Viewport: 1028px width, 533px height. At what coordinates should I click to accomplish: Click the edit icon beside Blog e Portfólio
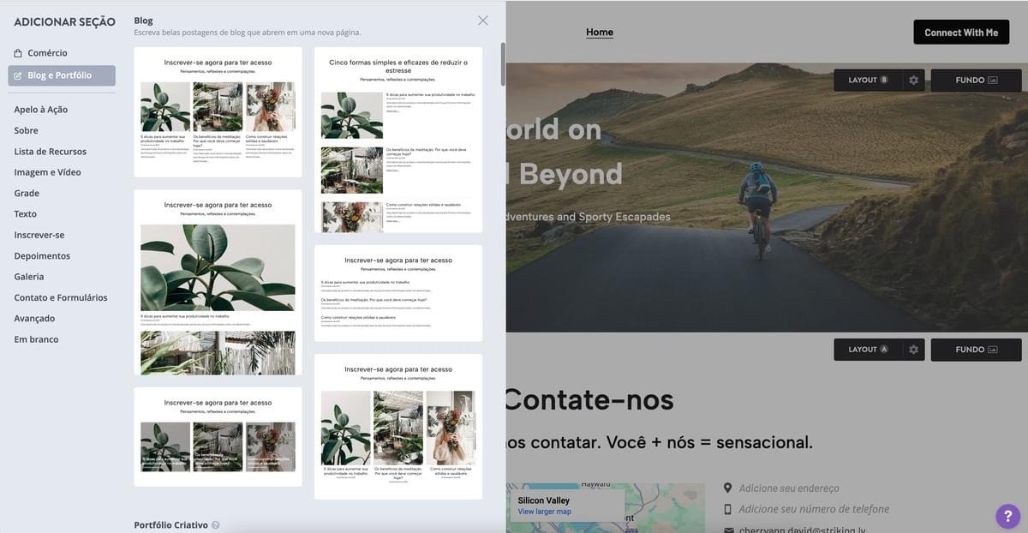pyautogui.click(x=18, y=75)
